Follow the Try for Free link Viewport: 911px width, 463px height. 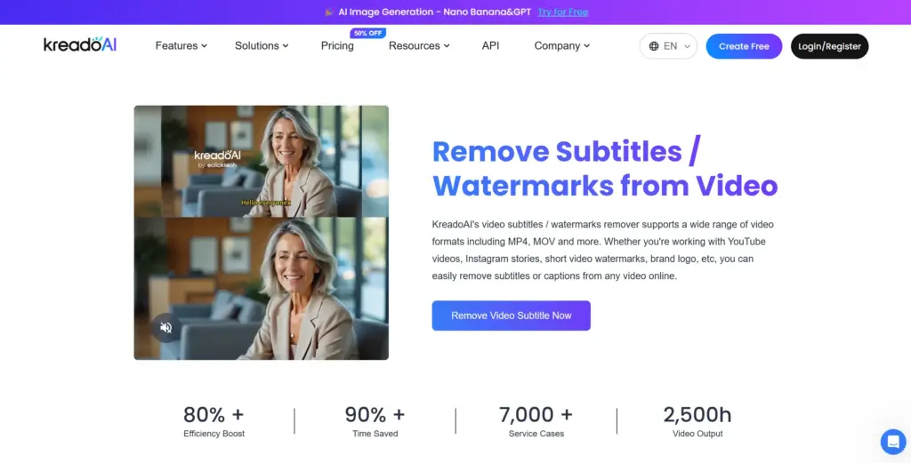pyautogui.click(x=562, y=12)
